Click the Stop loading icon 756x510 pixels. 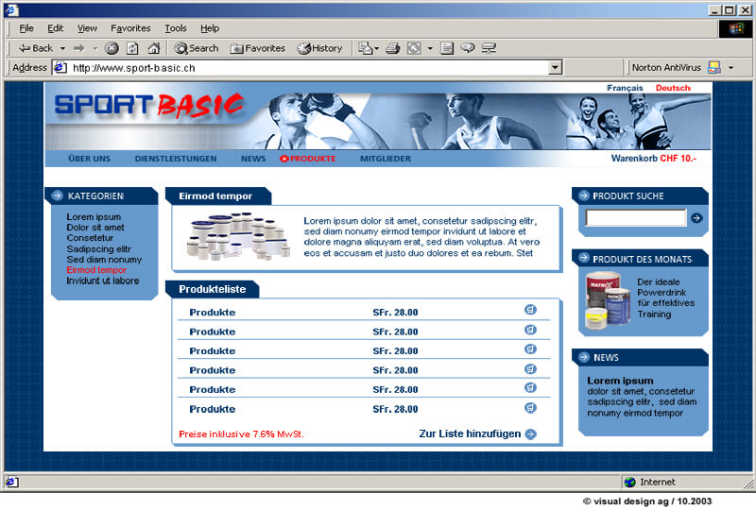(x=112, y=48)
